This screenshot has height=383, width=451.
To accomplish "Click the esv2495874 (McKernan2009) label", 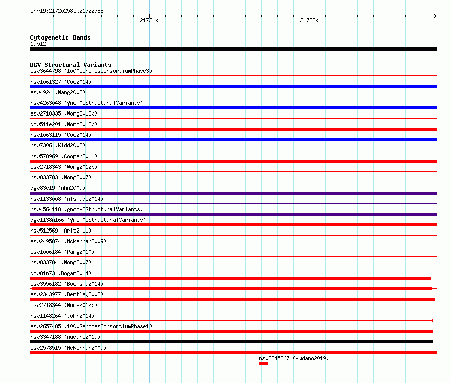I will (x=68, y=241).
